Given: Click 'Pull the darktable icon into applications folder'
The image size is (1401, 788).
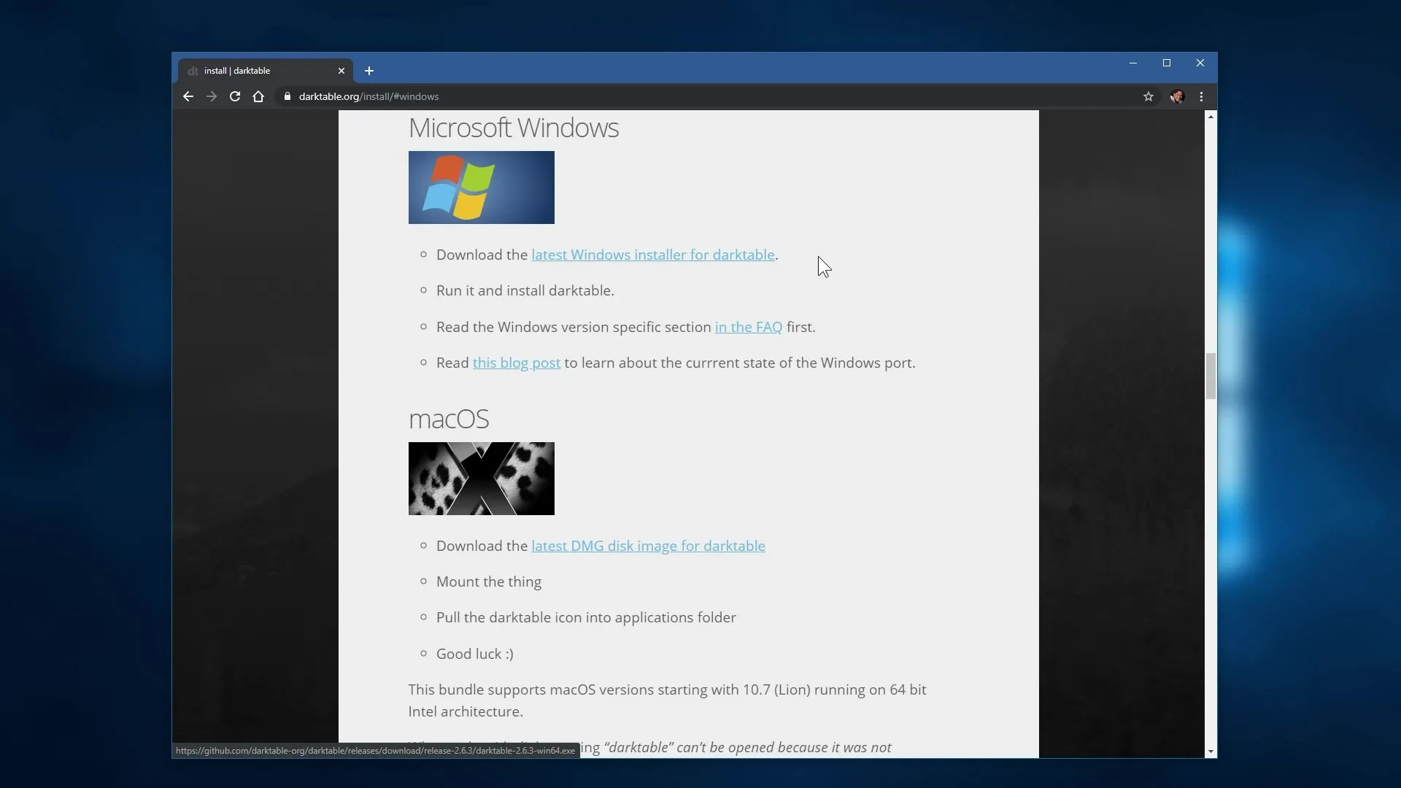Looking at the screenshot, I should 586,617.
